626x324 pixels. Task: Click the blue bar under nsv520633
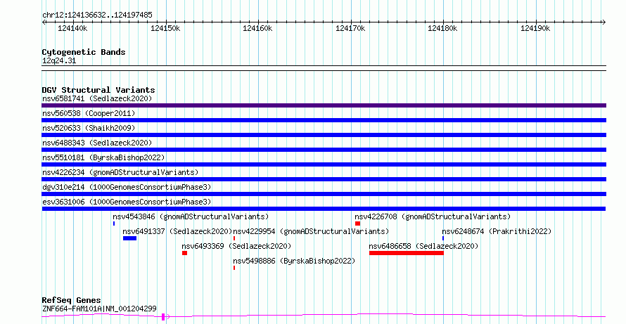pos(324,135)
